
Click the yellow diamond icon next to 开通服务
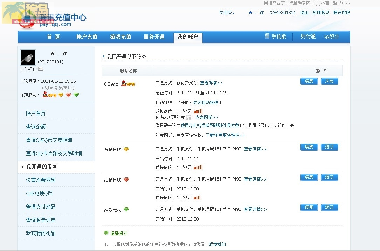[x=61, y=95]
